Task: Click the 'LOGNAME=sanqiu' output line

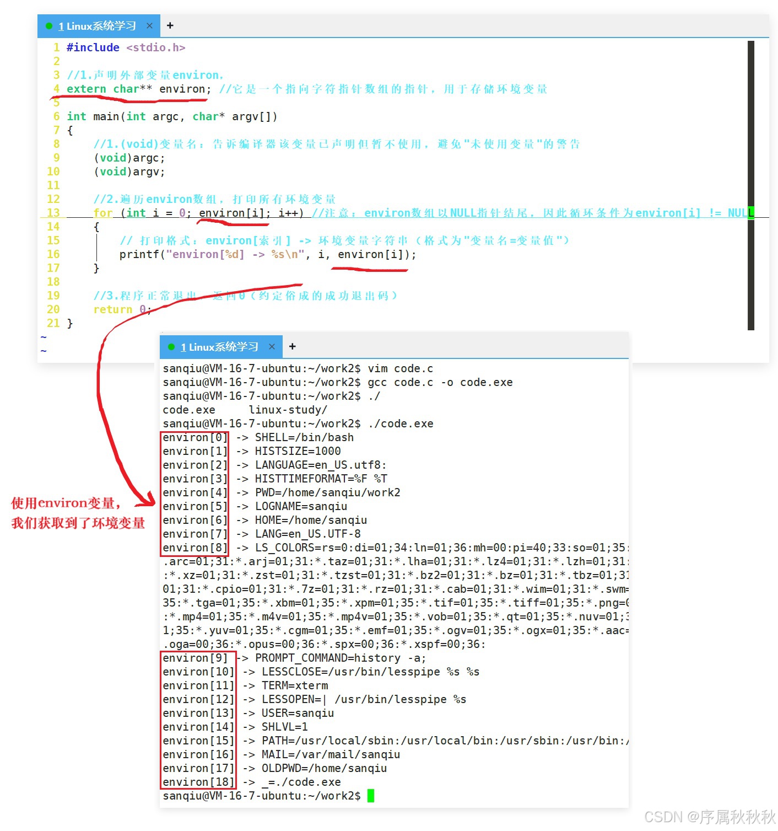Action: pos(255,506)
